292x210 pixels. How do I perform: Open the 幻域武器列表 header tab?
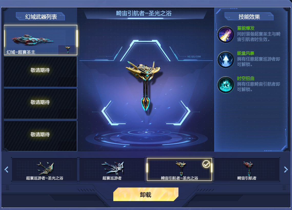41,17
